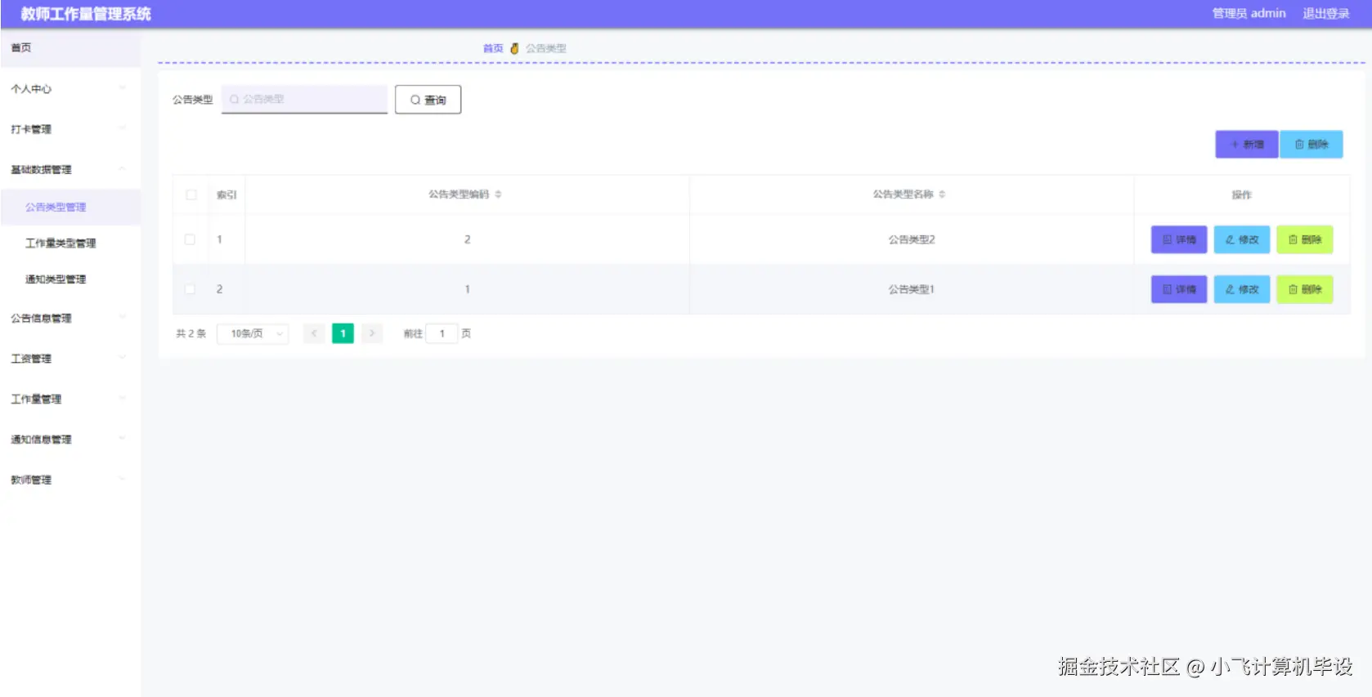Click 删除 for 公告类型1 row
Screen dimensions: 1372x697
tap(1304, 289)
